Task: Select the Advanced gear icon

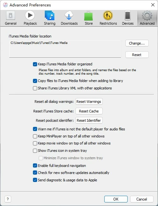Action: (x=147, y=15)
